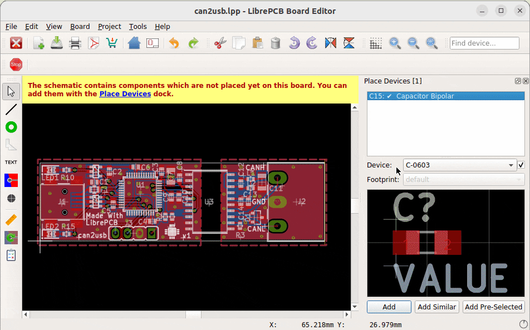The height and width of the screenshot is (330, 530).
Task: Delete the selection with the trash can icon
Action: [x=276, y=43]
